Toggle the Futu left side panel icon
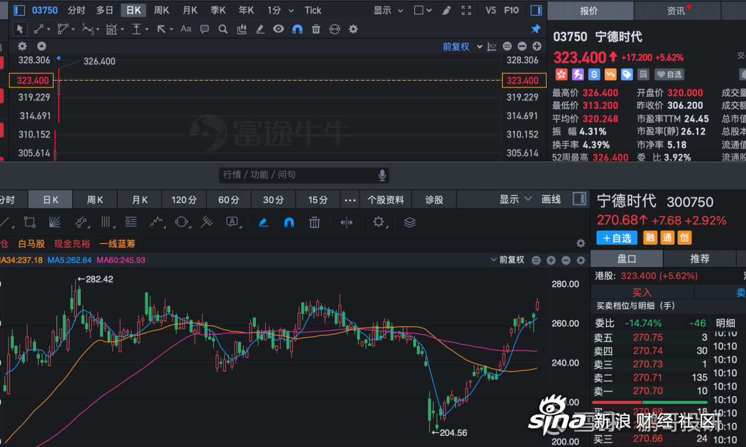Image resolution: width=746 pixels, height=447 pixels. coord(19,10)
